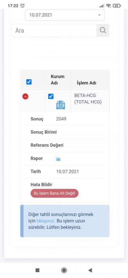Open the 10.07.2021 date dropdown
This screenshot has height=278, width=128.
tap(65, 15)
